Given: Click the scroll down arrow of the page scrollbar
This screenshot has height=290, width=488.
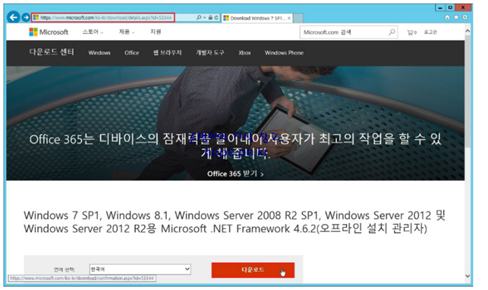Looking at the screenshot, I should click(468, 276).
